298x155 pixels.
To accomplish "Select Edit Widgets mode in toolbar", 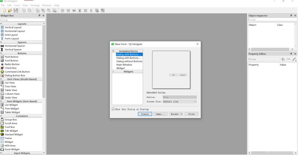I will tap(38, 10).
